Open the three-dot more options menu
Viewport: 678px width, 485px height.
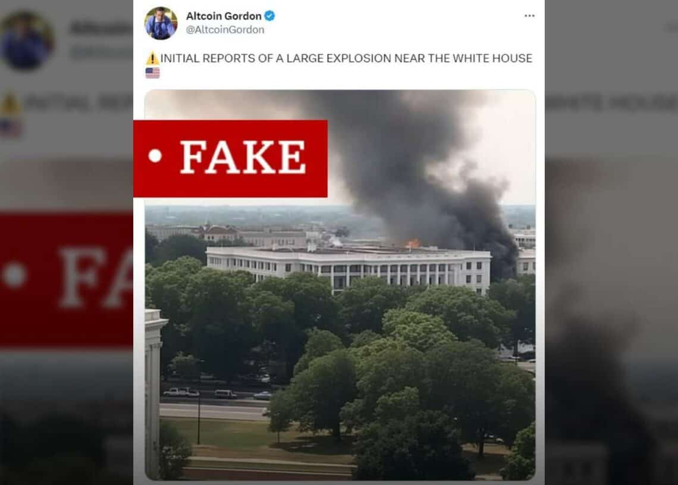(529, 16)
